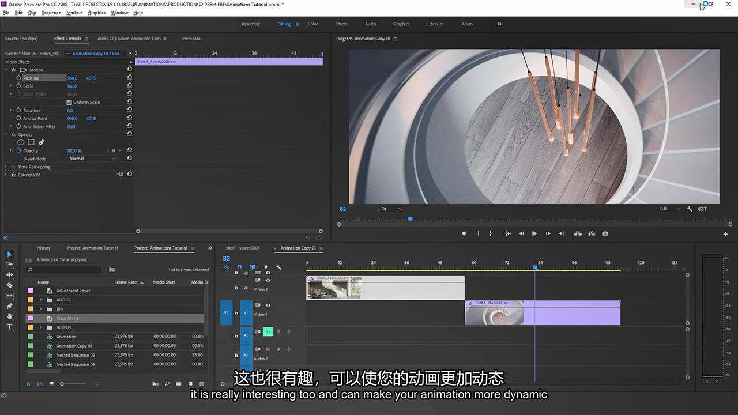Open Colorista IV setup button
The width and height of the screenshot is (738, 415).
point(120,174)
